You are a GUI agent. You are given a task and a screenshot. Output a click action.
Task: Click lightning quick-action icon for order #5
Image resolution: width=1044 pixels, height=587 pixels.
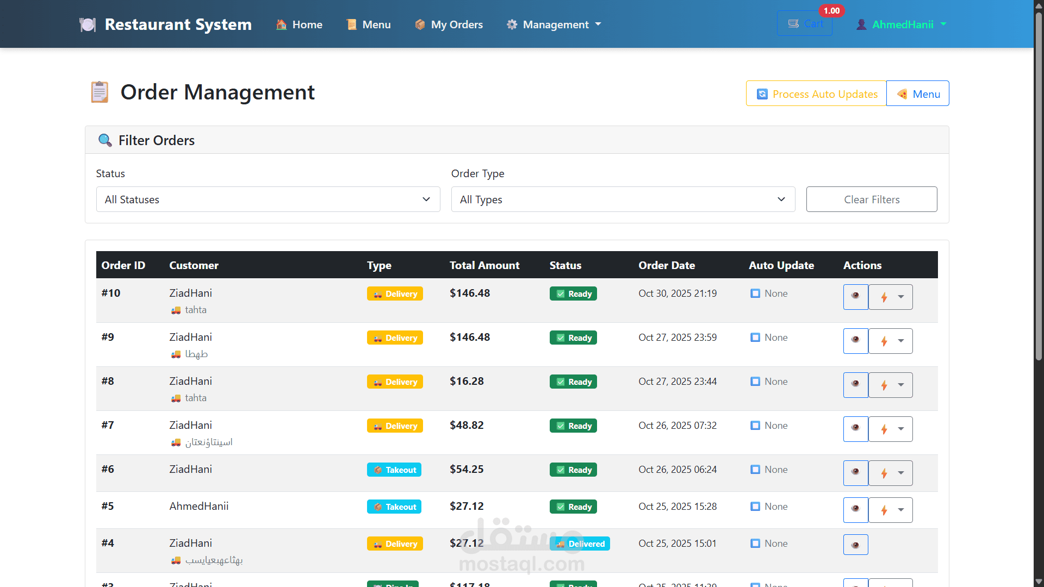884,510
